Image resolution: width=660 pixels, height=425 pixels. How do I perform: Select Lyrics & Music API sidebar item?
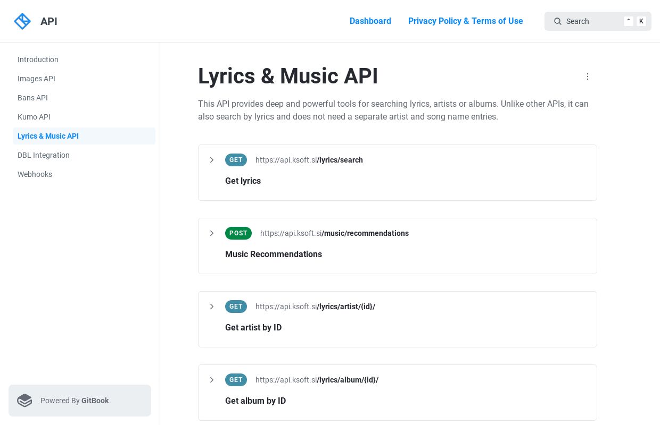tap(84, 136)
